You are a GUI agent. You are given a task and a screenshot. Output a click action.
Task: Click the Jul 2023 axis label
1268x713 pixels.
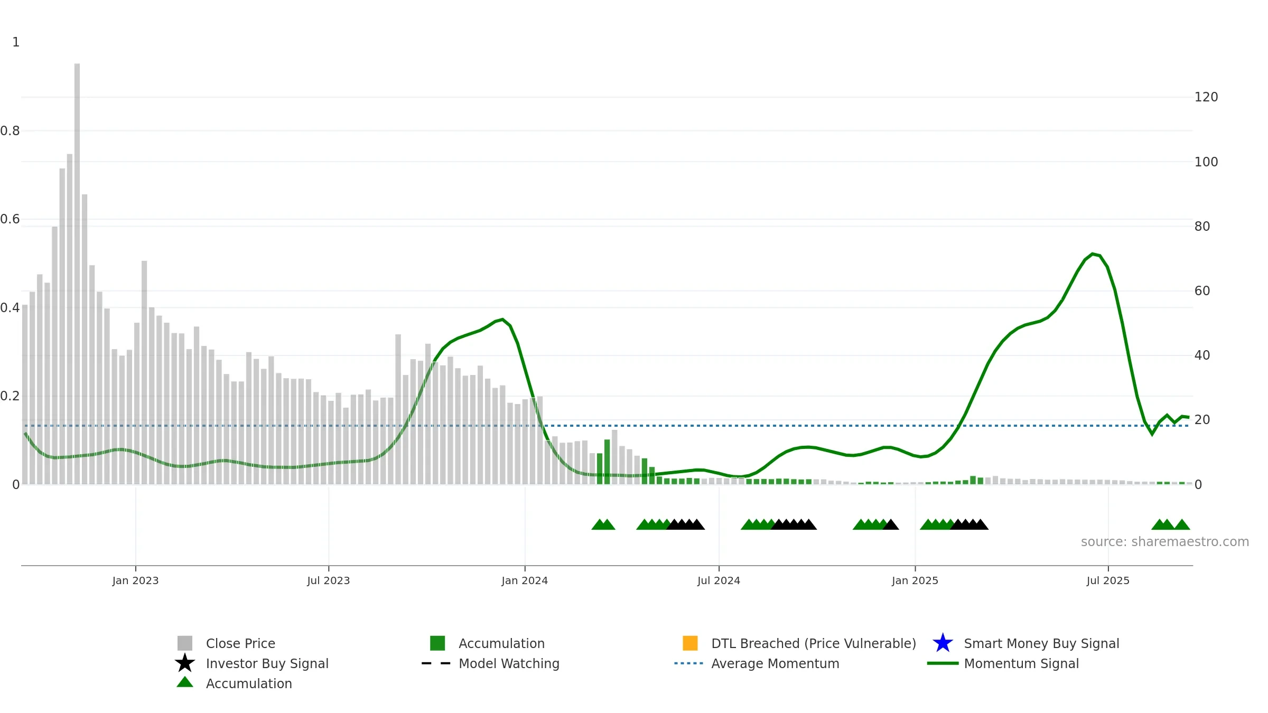point(329,581)
